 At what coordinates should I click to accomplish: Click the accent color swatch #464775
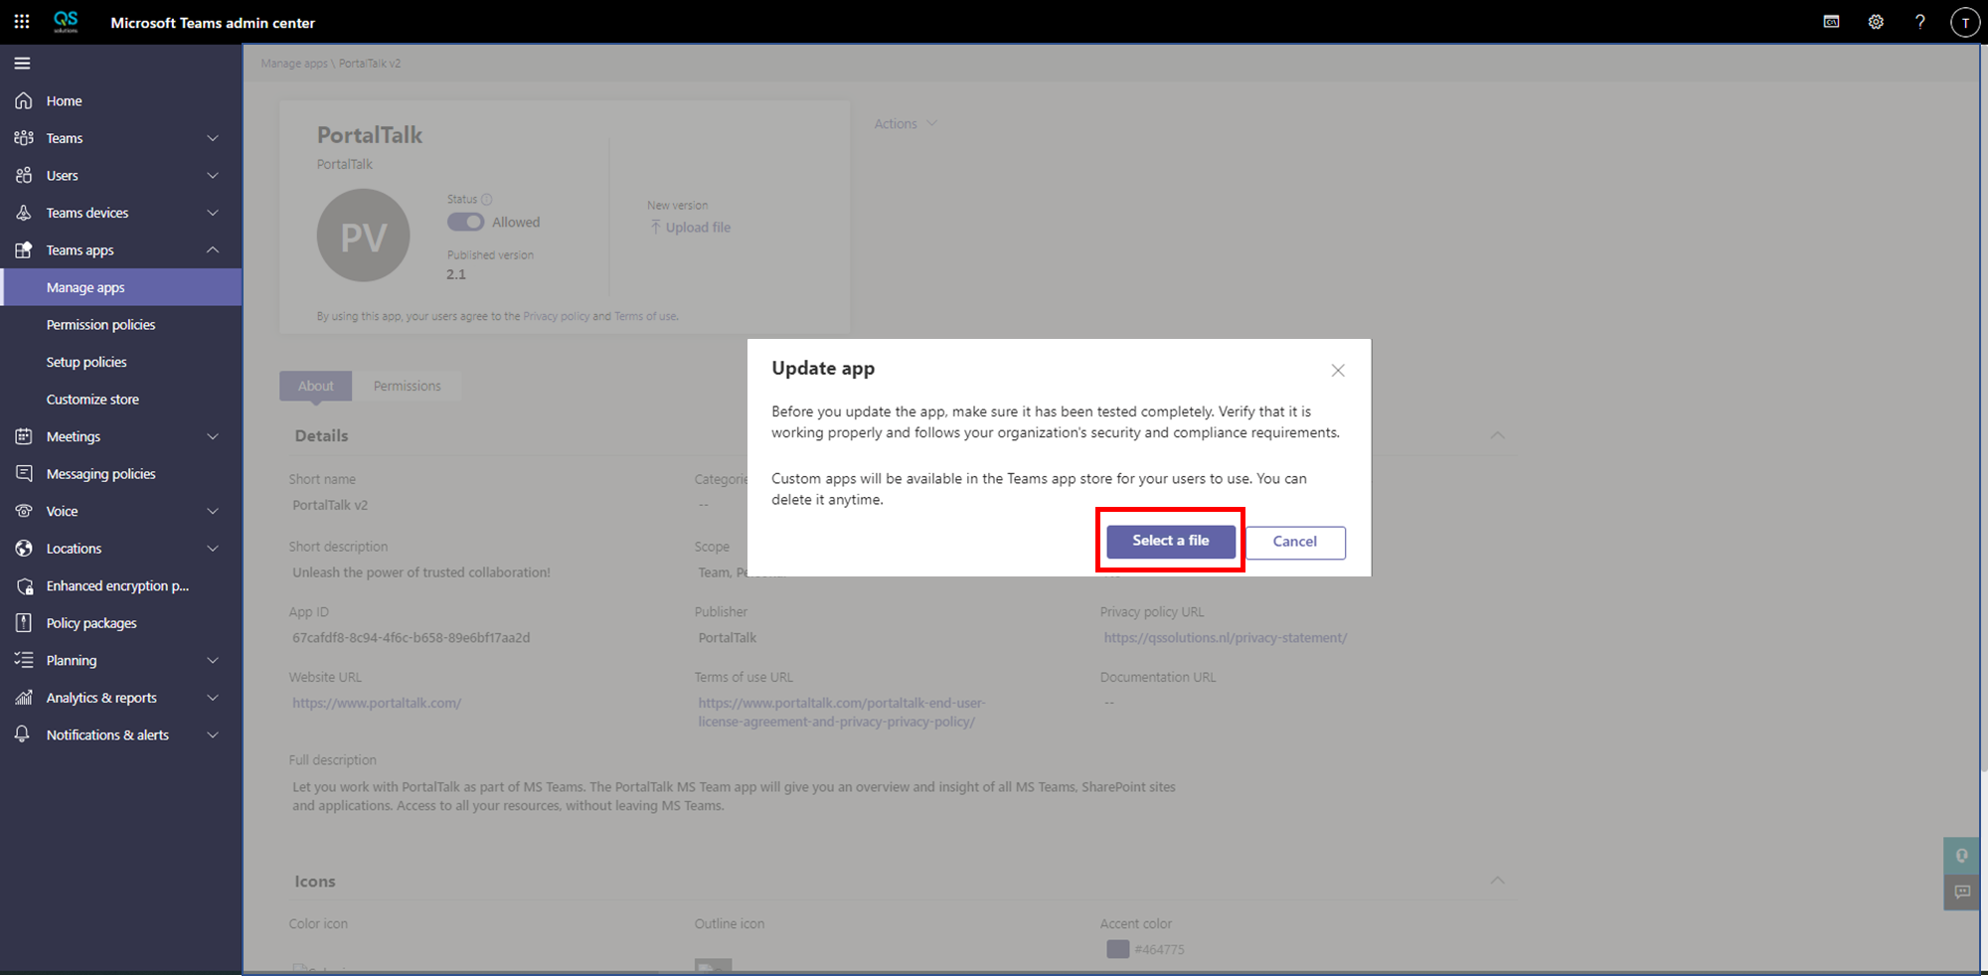point(1118,949)
